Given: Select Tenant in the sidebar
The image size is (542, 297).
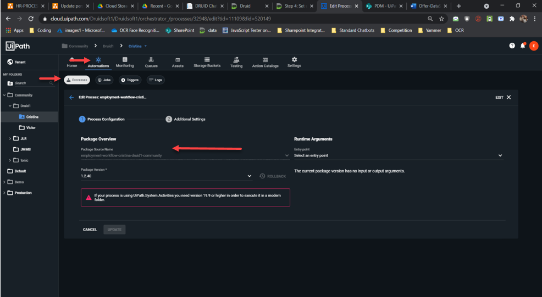Looking at the screenshot, I should click(x=16, y=62).
